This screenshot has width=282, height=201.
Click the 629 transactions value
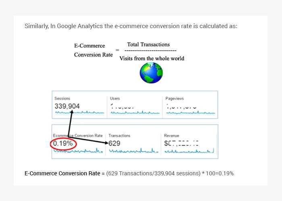click(x=114, y=143)
